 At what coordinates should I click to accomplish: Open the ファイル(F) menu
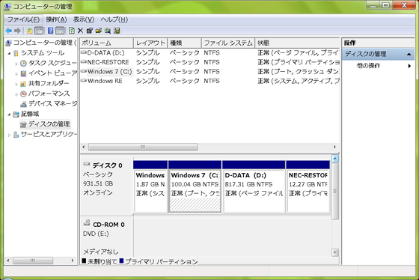click(23, 19)
